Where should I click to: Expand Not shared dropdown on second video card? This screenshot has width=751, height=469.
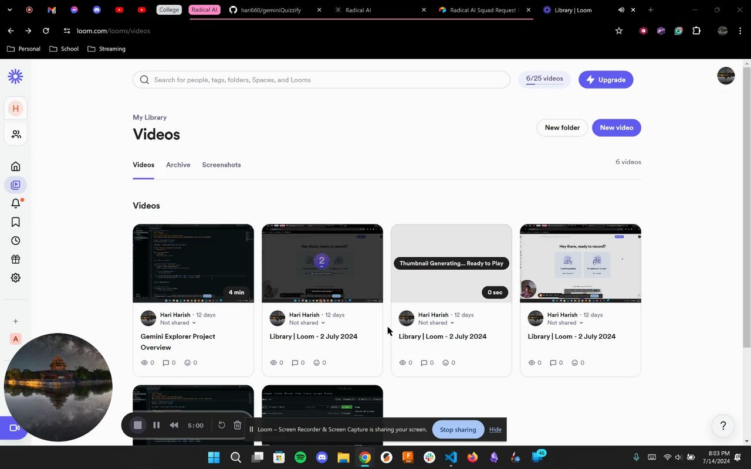tap(307, 323)
